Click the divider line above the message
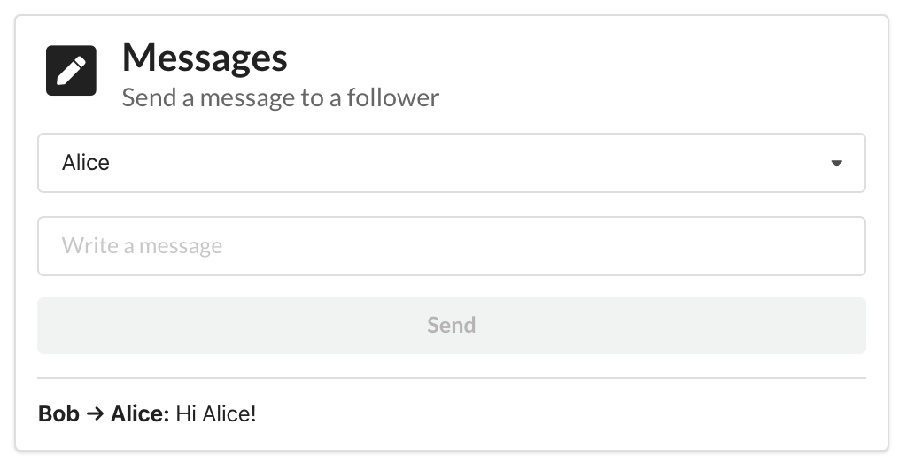Image resolution: width=907 pixels, height=471 pixels. 451,378
